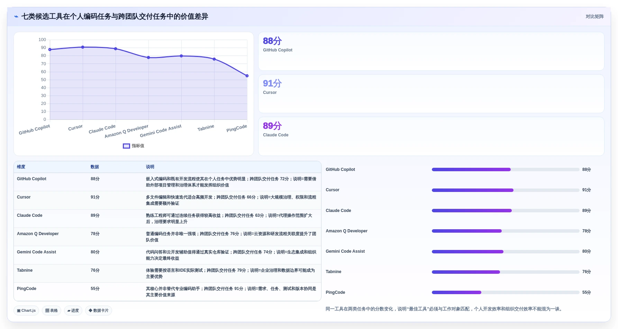Click the dashboard title text

point(115,17)
